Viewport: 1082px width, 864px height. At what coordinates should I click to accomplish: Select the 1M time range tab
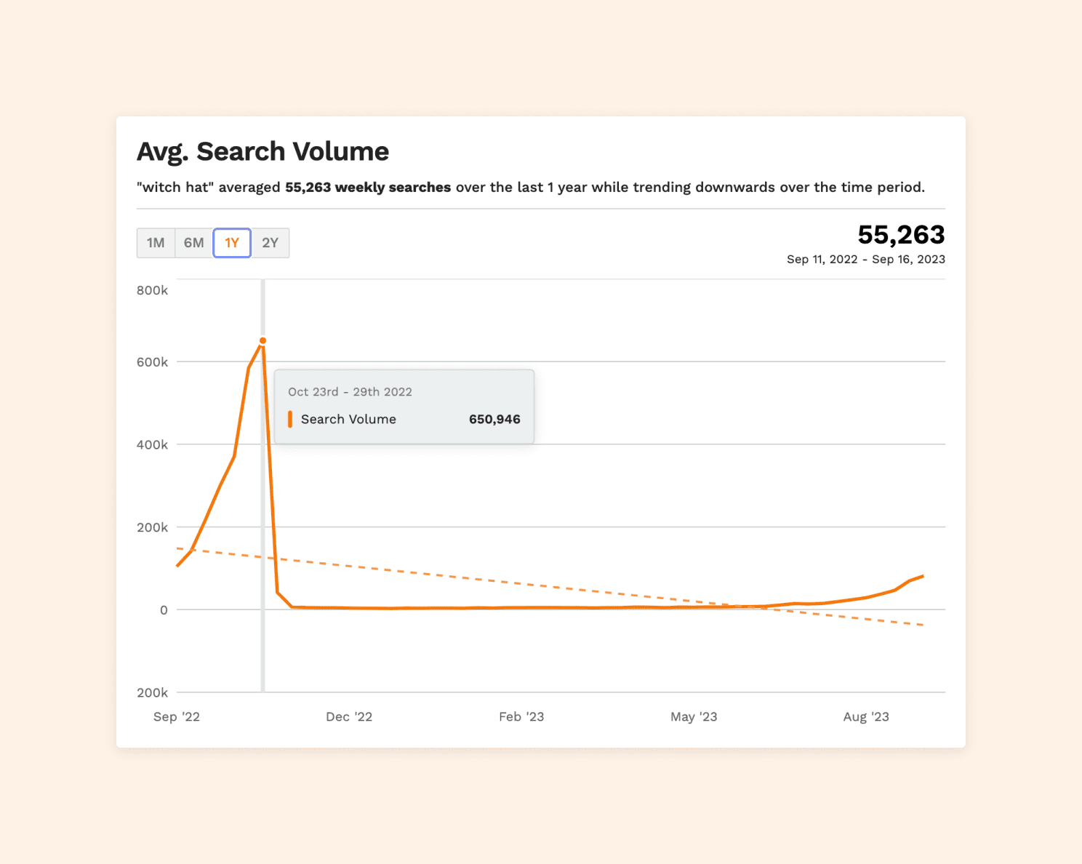coord(156,243)
